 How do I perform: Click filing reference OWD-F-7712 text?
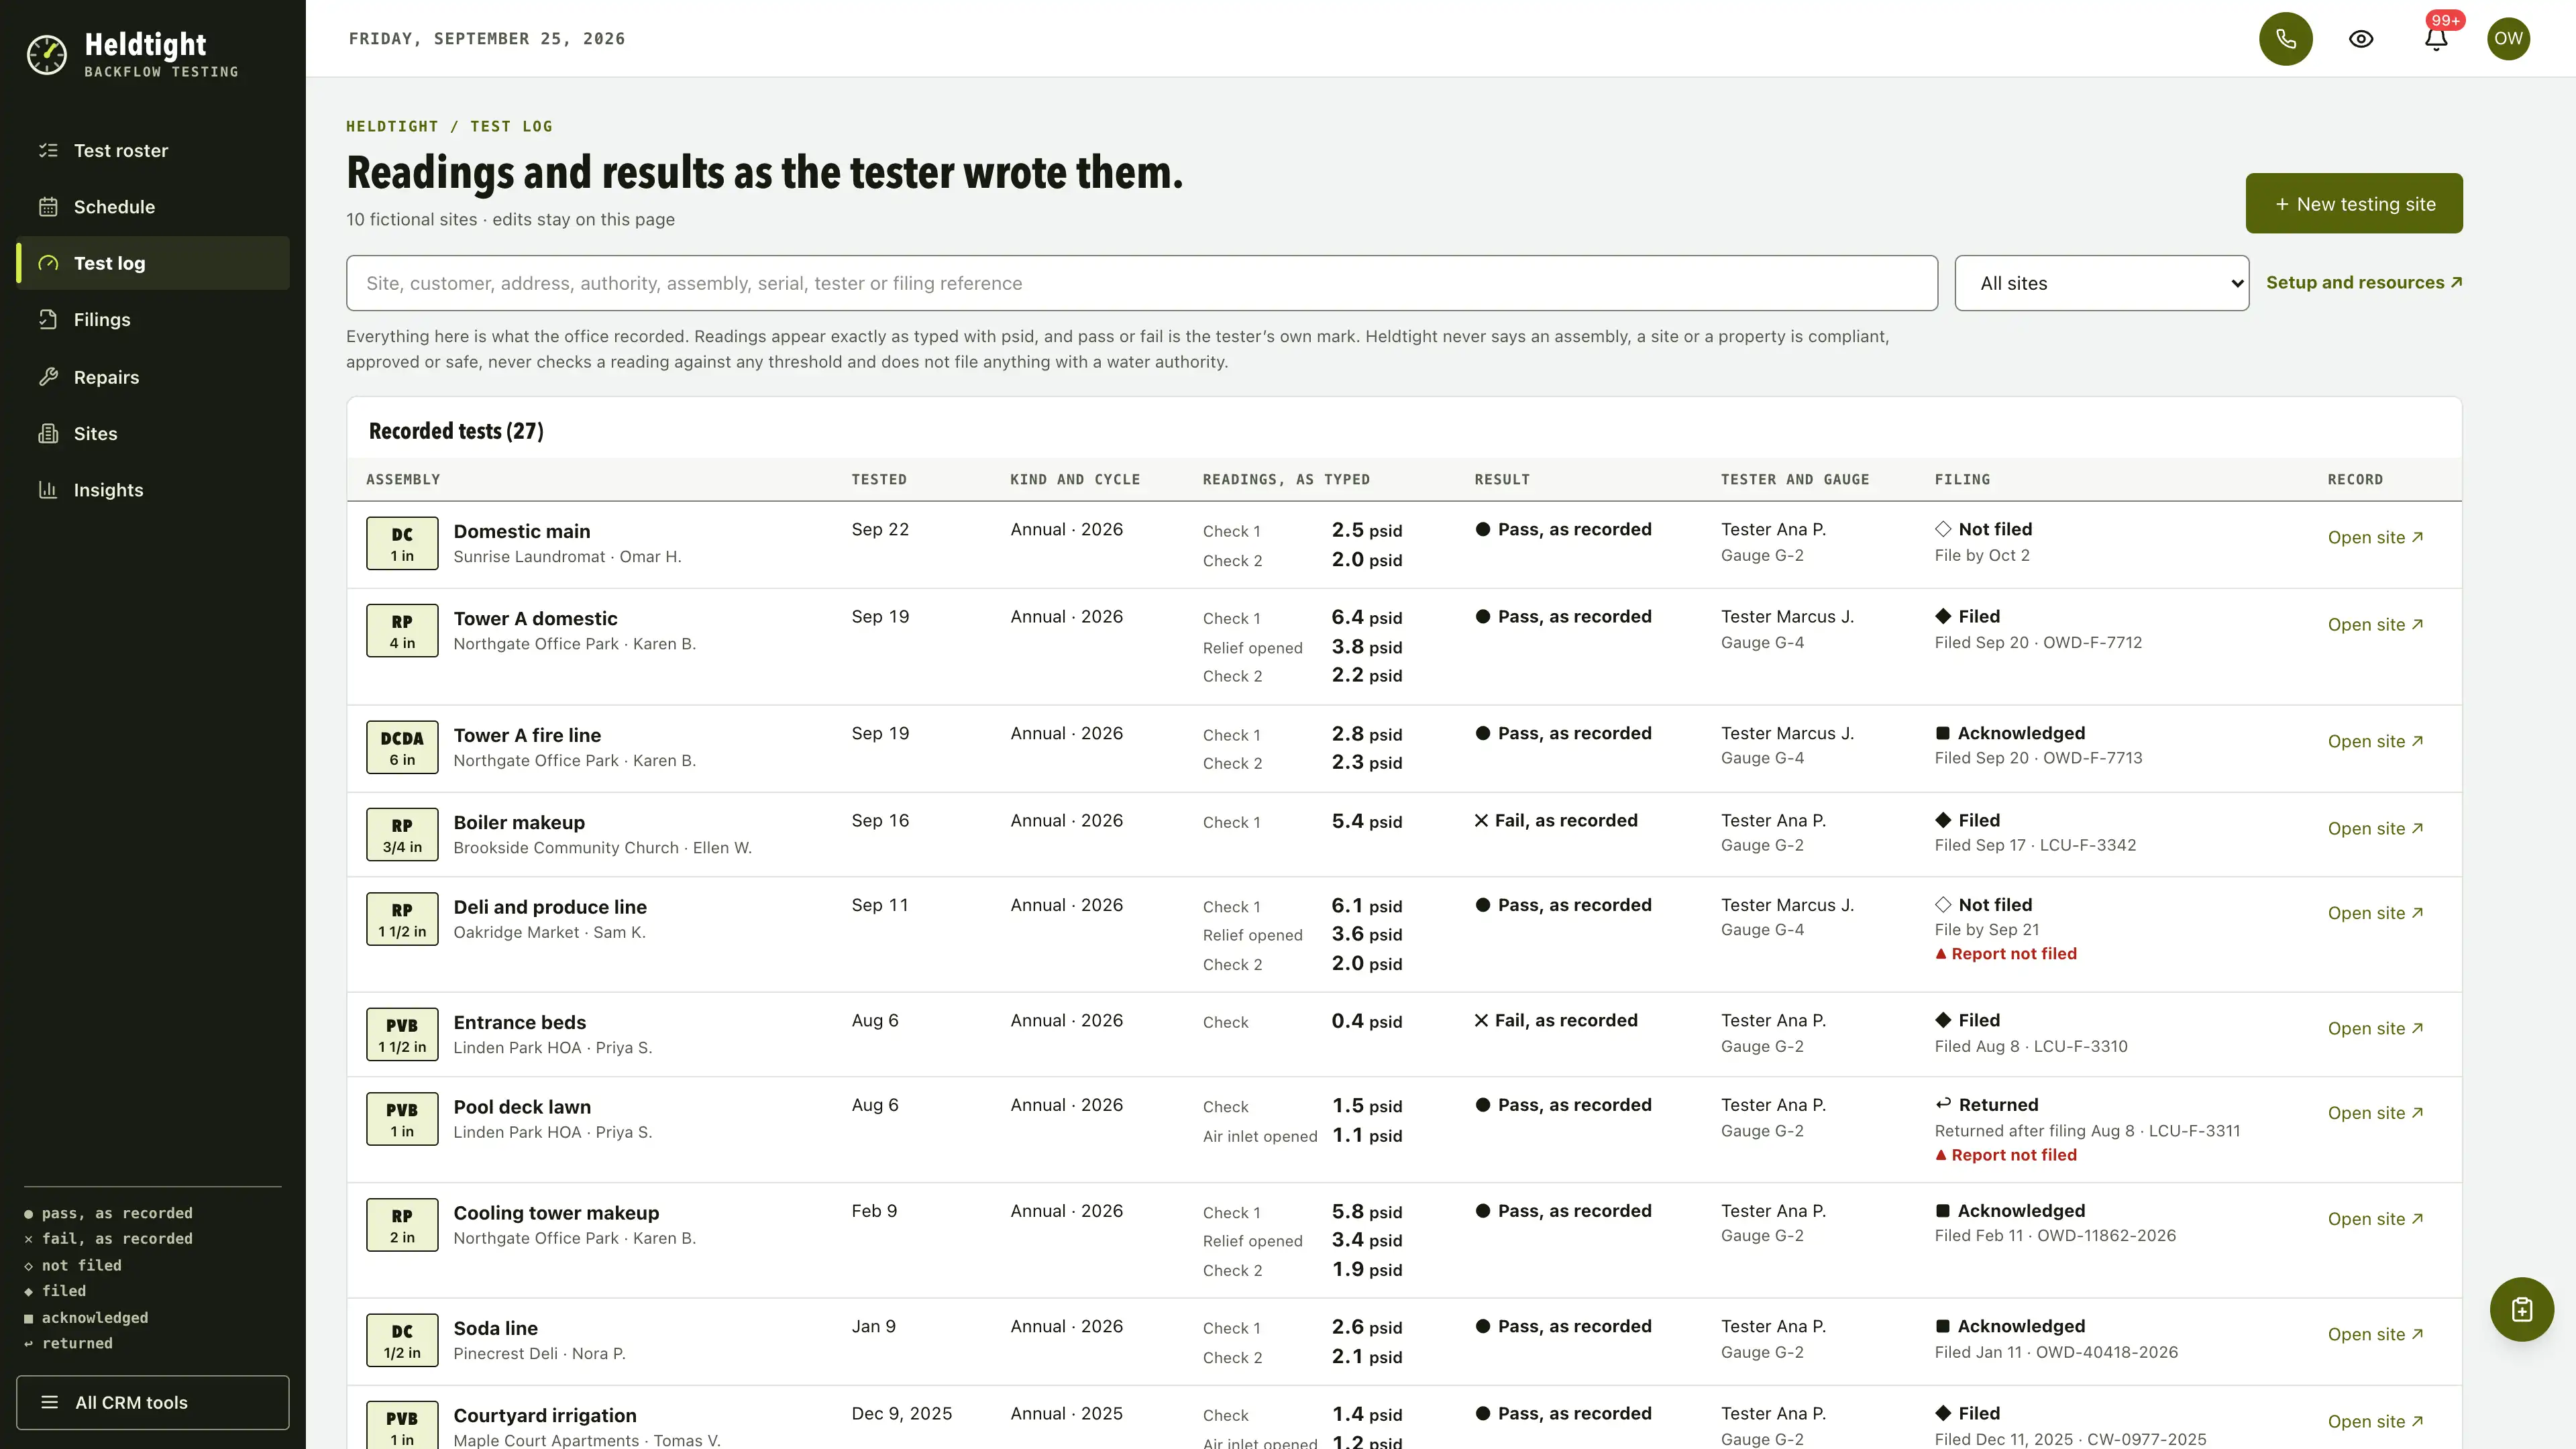click(2092, 643)
